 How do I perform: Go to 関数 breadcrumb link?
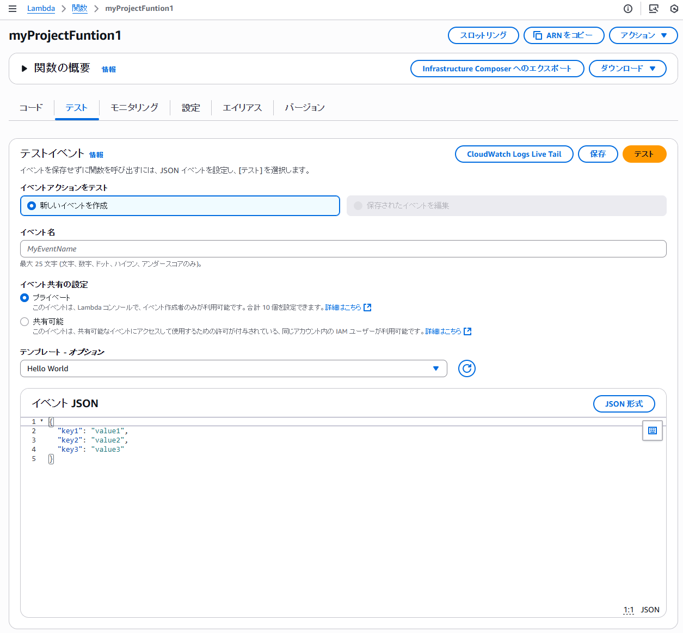[79, 9]
